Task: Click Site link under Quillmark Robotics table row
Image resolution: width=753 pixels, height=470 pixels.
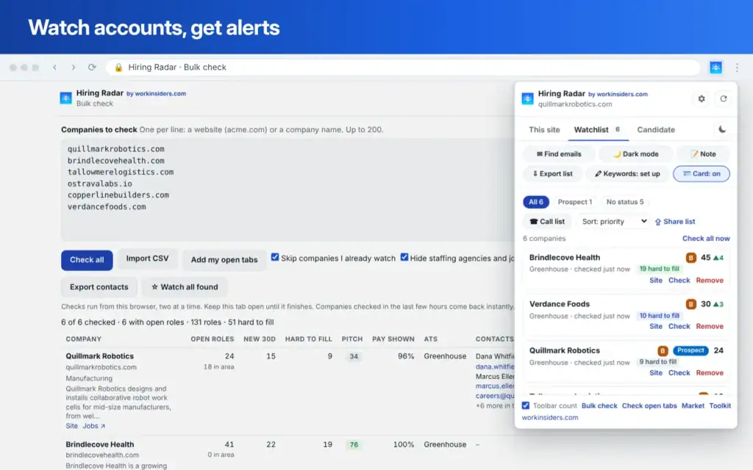Action: pos(71,426)
